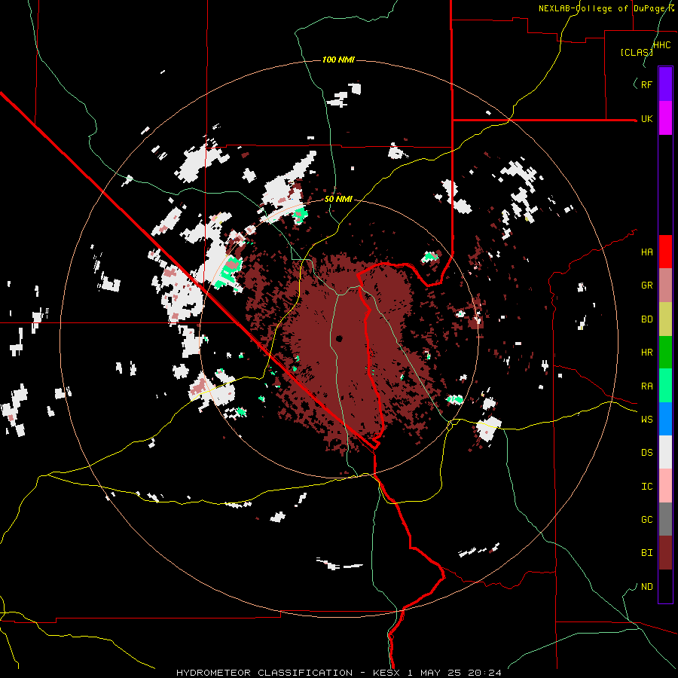Click the BI legend label
This screenshot has width=678, height=678.
pos(646,553)
